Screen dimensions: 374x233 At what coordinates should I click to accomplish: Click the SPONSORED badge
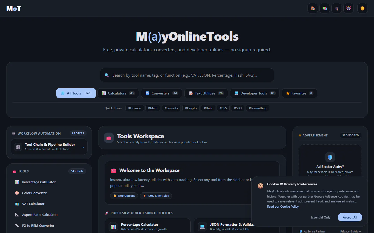(350, 135)
